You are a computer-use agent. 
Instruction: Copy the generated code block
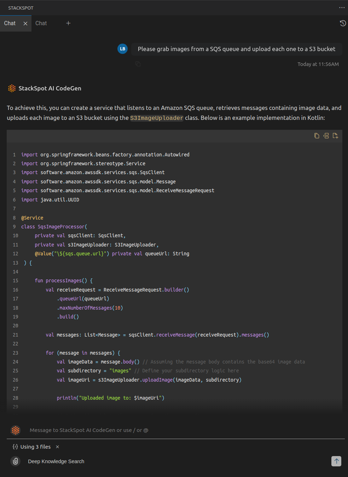[x=317, y=136]
